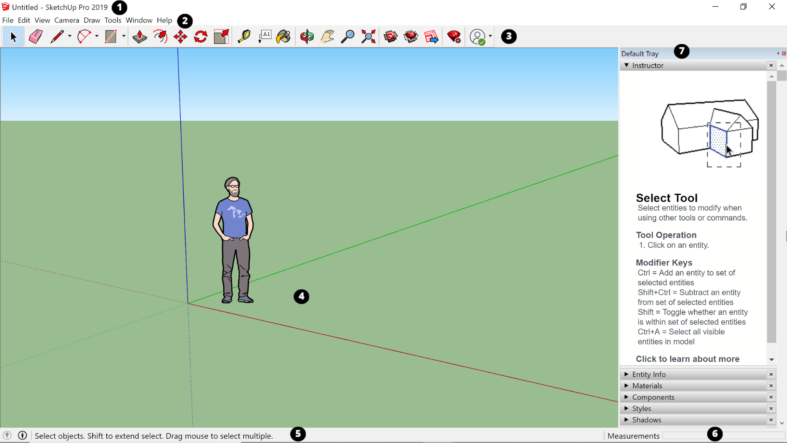Click the Push/Pull tool icon
This screenshot has width=787, height=443.
139,36
